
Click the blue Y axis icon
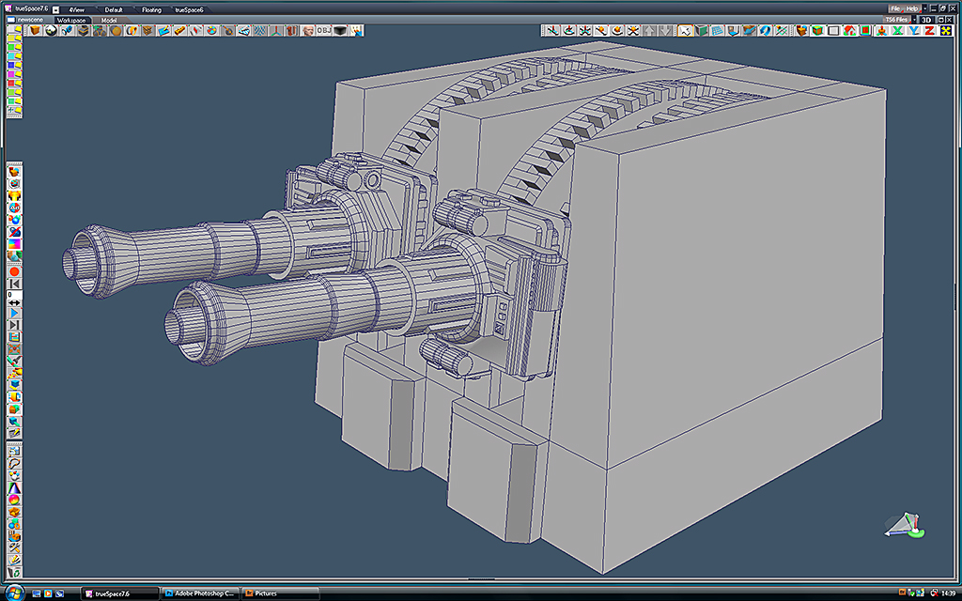point(913,30)
